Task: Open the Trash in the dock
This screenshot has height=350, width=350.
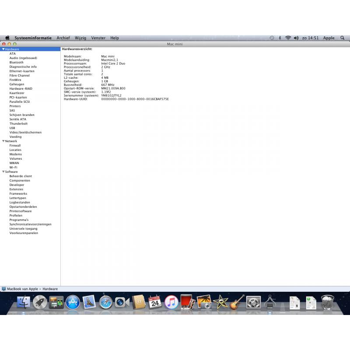Action: (327, 302)
